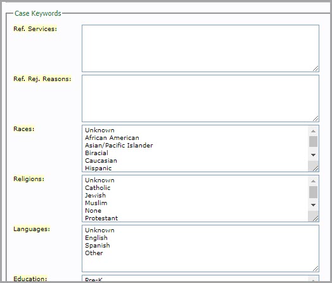Select English in the Languages list
Screen dimensions: 332x283
pyautogui.click(x=96, y=238)
